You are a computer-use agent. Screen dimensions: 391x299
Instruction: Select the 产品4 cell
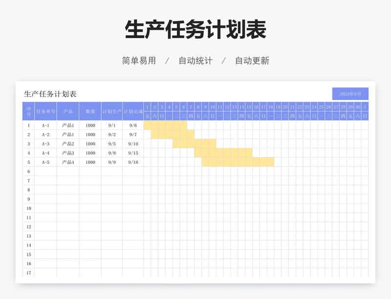coord(68,162)
